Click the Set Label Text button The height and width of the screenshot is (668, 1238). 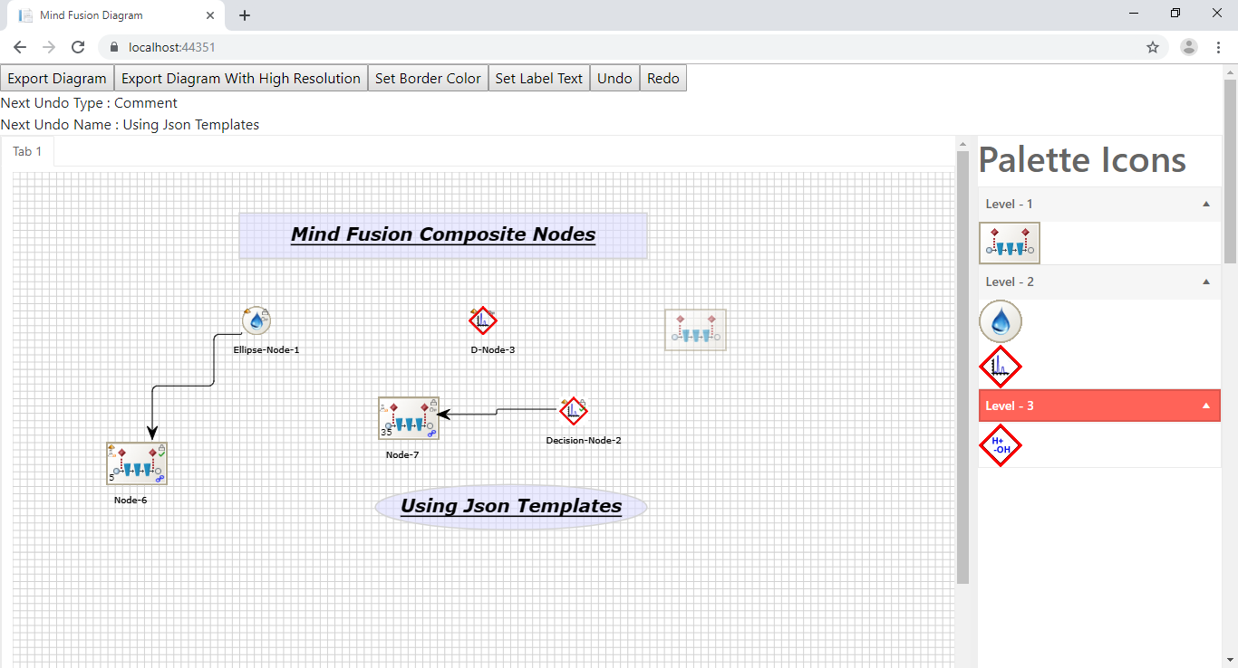coord(539,78)
